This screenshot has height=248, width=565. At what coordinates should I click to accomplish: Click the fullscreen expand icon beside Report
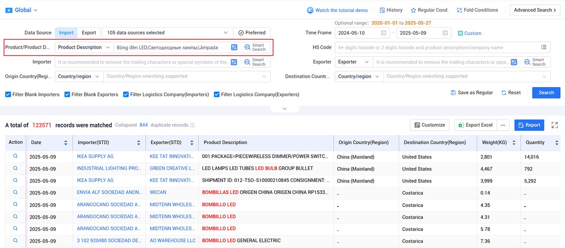click(555, 125)
